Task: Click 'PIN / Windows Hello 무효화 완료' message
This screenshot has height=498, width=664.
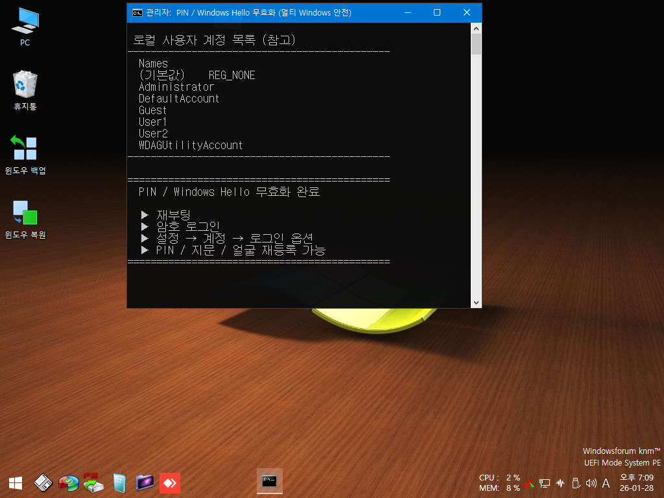Action: click(229, 192)
